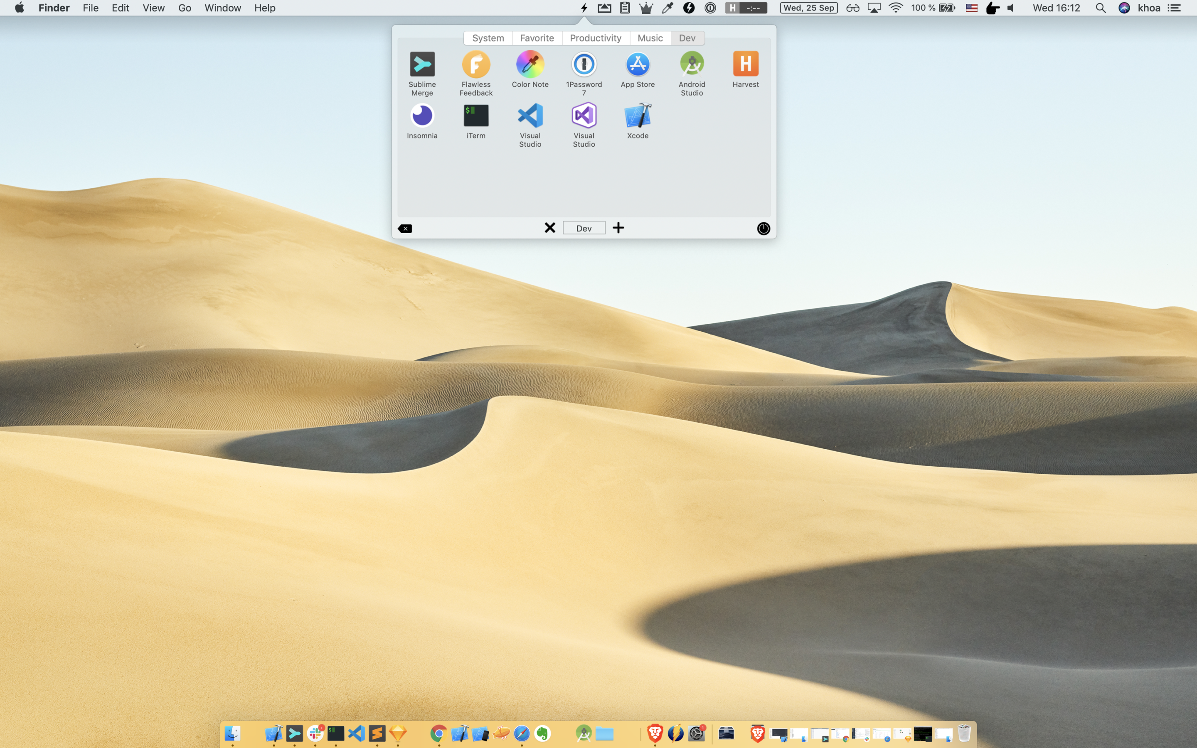
Task: Select the Productivity tab
Action: point(595,38)
